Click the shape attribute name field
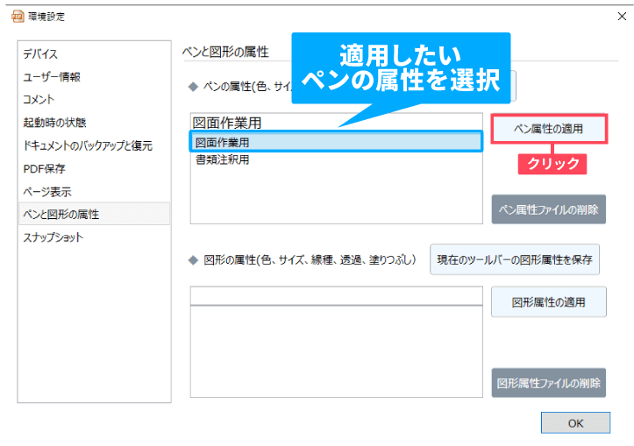The width and height of the screenshot is (634, 446). (x=335, y=295)
